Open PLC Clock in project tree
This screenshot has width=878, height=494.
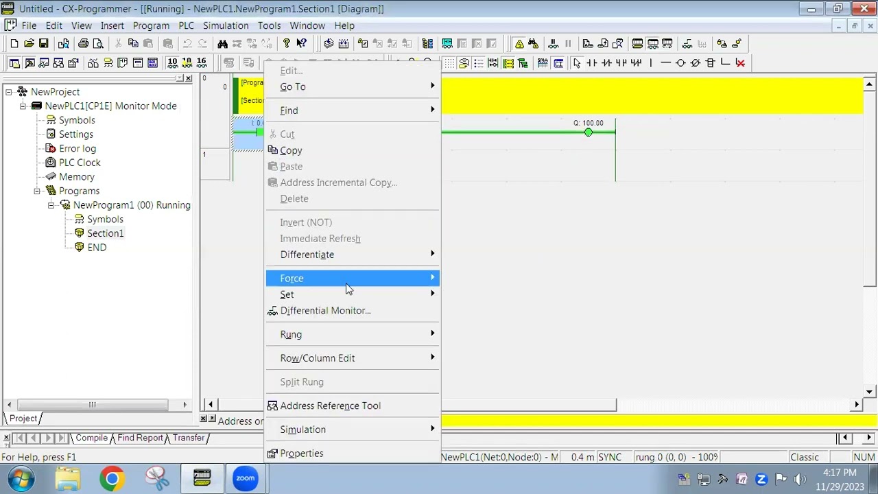(x=80, y=163)
